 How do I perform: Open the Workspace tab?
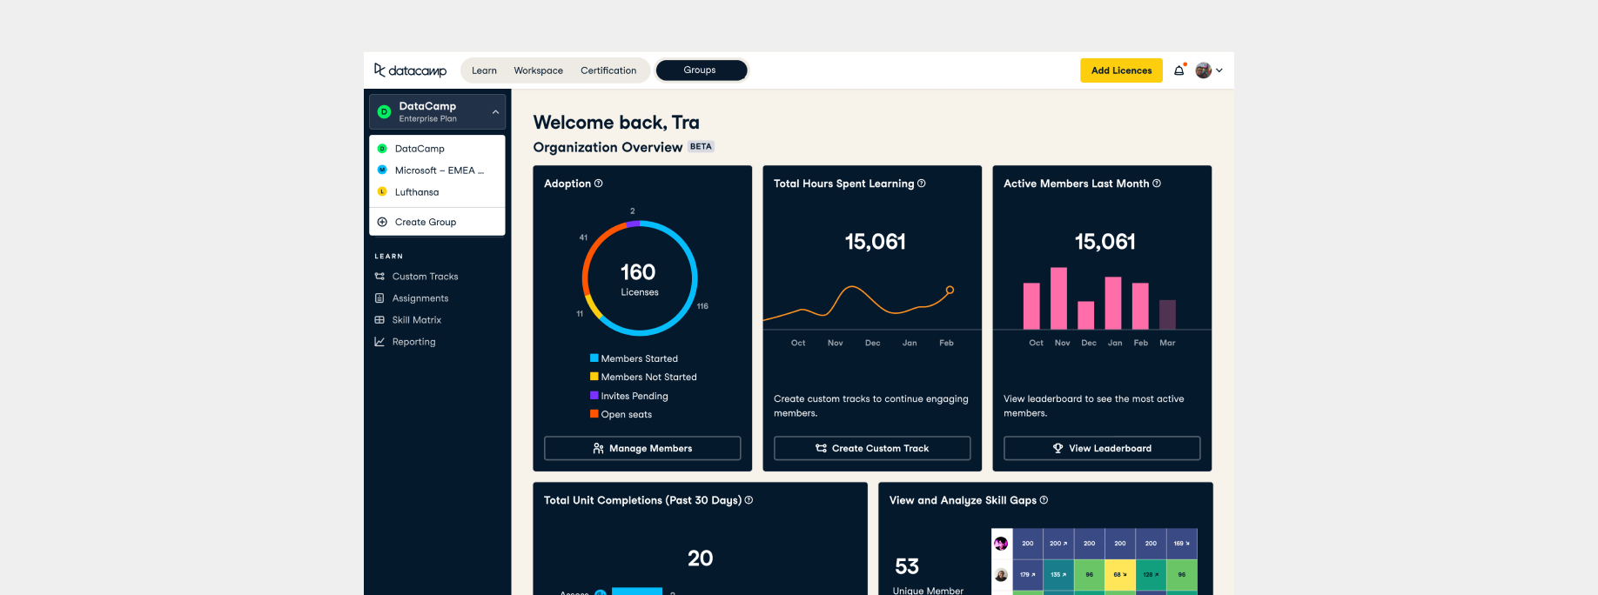click(x=538, y=70)
